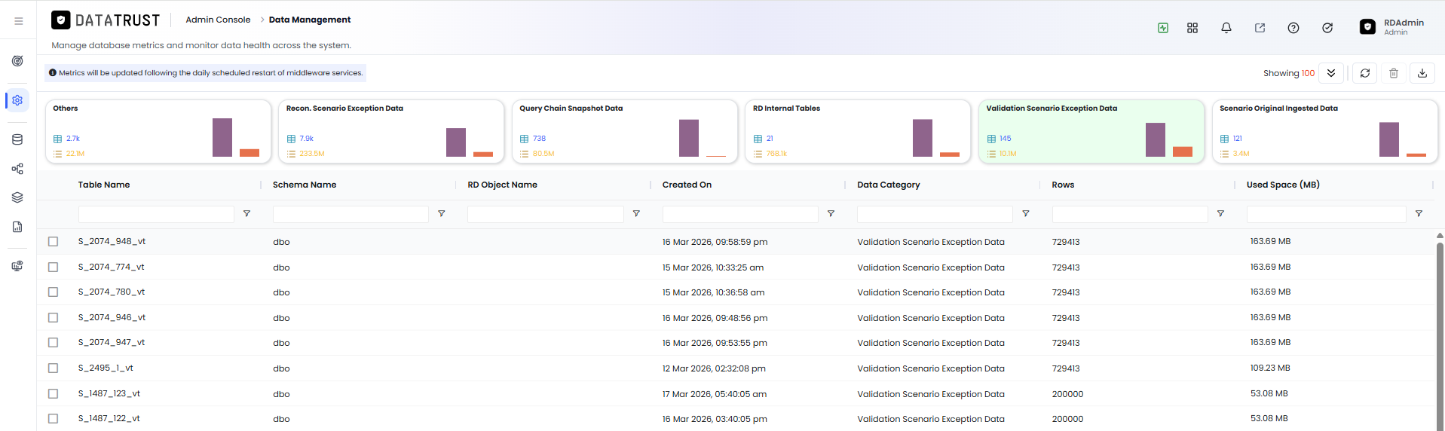Download the table data
The height and width of the screenshot is (431, 1445).
[1422, 73]
